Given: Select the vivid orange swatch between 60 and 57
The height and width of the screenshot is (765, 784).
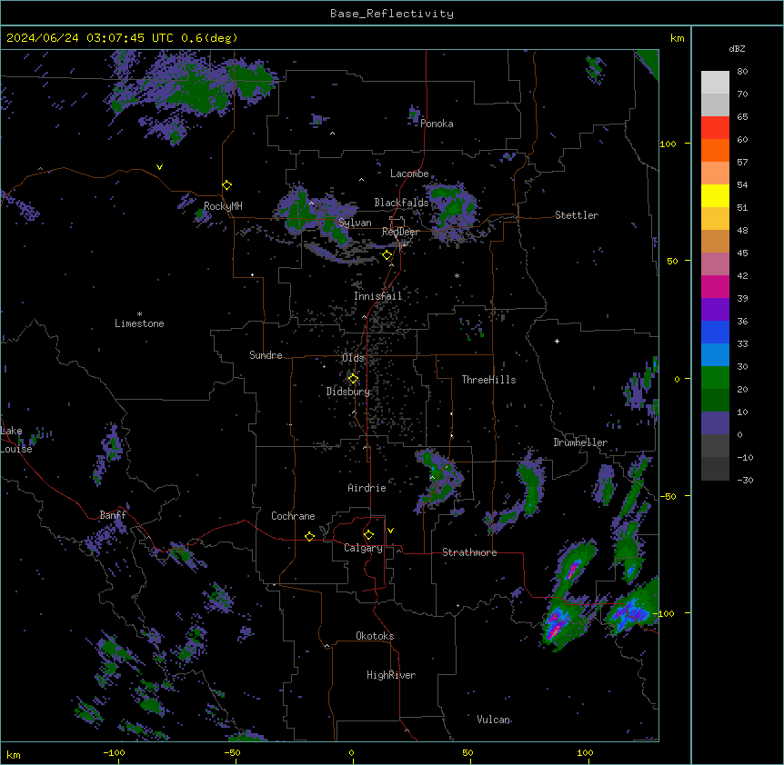Looking at the screenshot, I should click(x=715, y=150).
